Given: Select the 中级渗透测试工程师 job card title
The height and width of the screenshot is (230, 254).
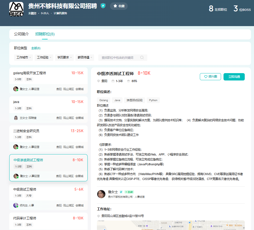Looking at the screenshot, I should coord(28,160).
